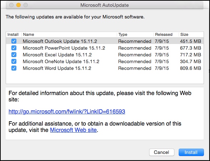The image size is (210, 161).
Task: Sort updates by the Type column header
Action: click(x=135, y=34)
